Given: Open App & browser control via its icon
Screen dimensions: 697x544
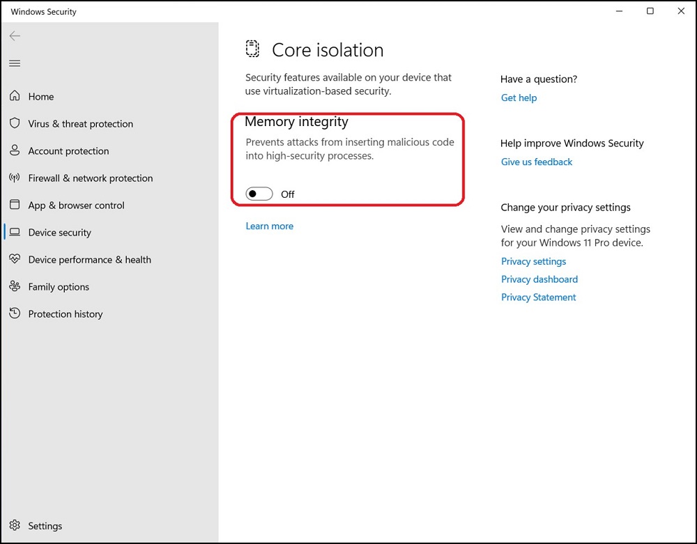Looking at the screenshot, I should pos(14,205).
